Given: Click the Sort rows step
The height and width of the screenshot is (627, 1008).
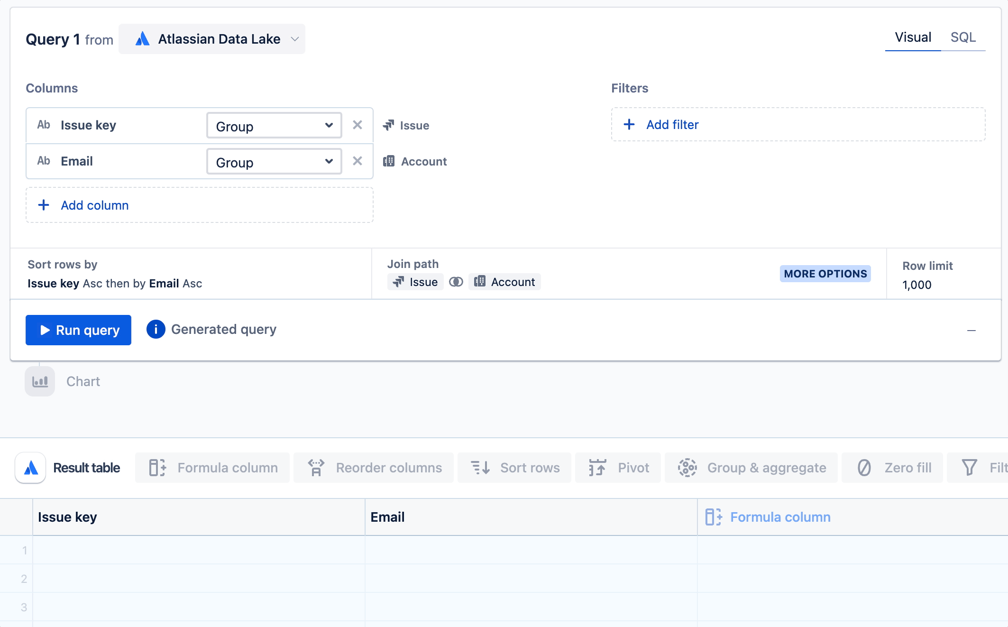Looking at the screenshot, I should point(515,468).
